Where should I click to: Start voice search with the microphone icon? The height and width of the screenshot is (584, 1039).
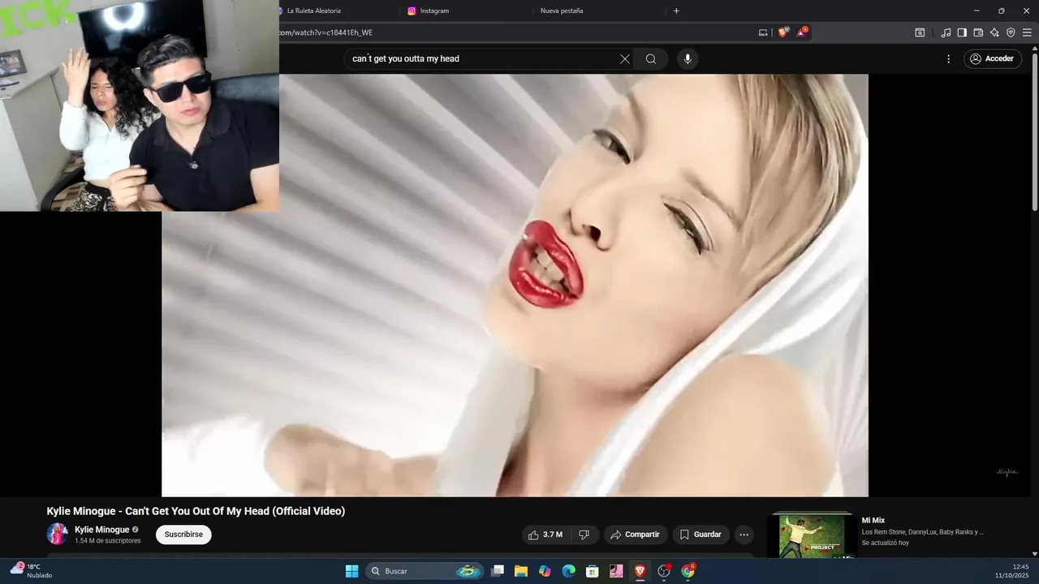pyautogui.click(x=688, y=59)
